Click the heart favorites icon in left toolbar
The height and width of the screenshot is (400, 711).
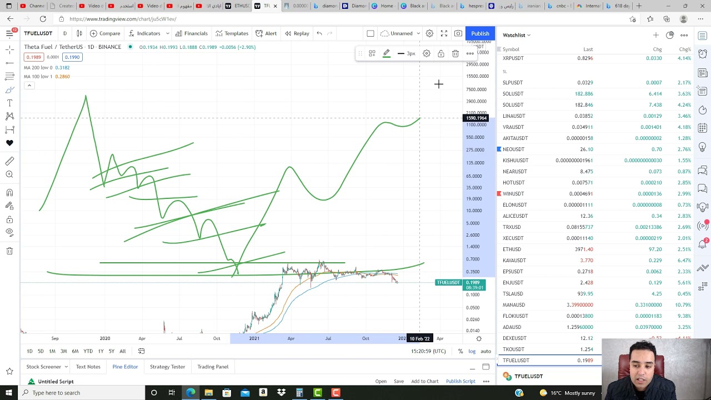[9, 143]
